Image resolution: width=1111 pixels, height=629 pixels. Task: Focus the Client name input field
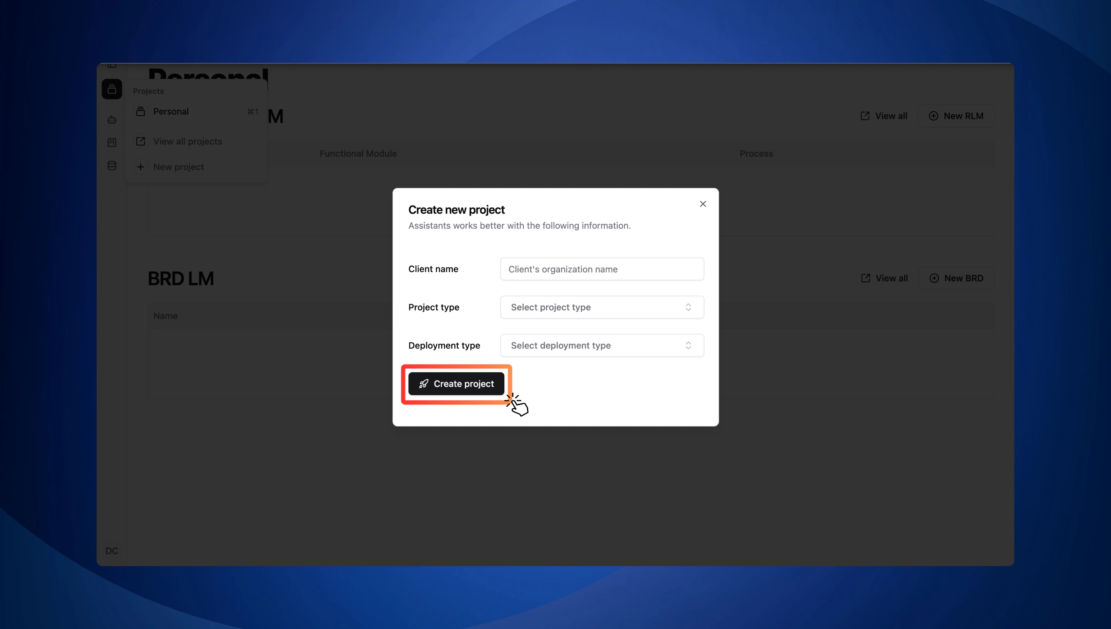click(601, 269)
